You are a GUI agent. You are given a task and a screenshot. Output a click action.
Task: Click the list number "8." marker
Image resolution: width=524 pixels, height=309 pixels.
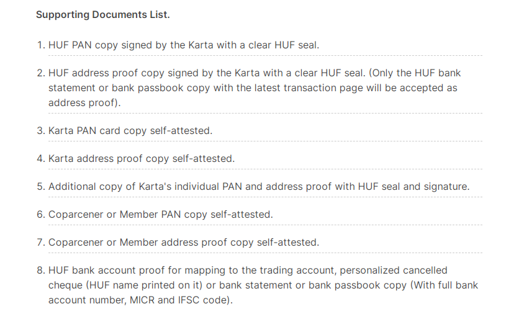(x=40, y=271)
